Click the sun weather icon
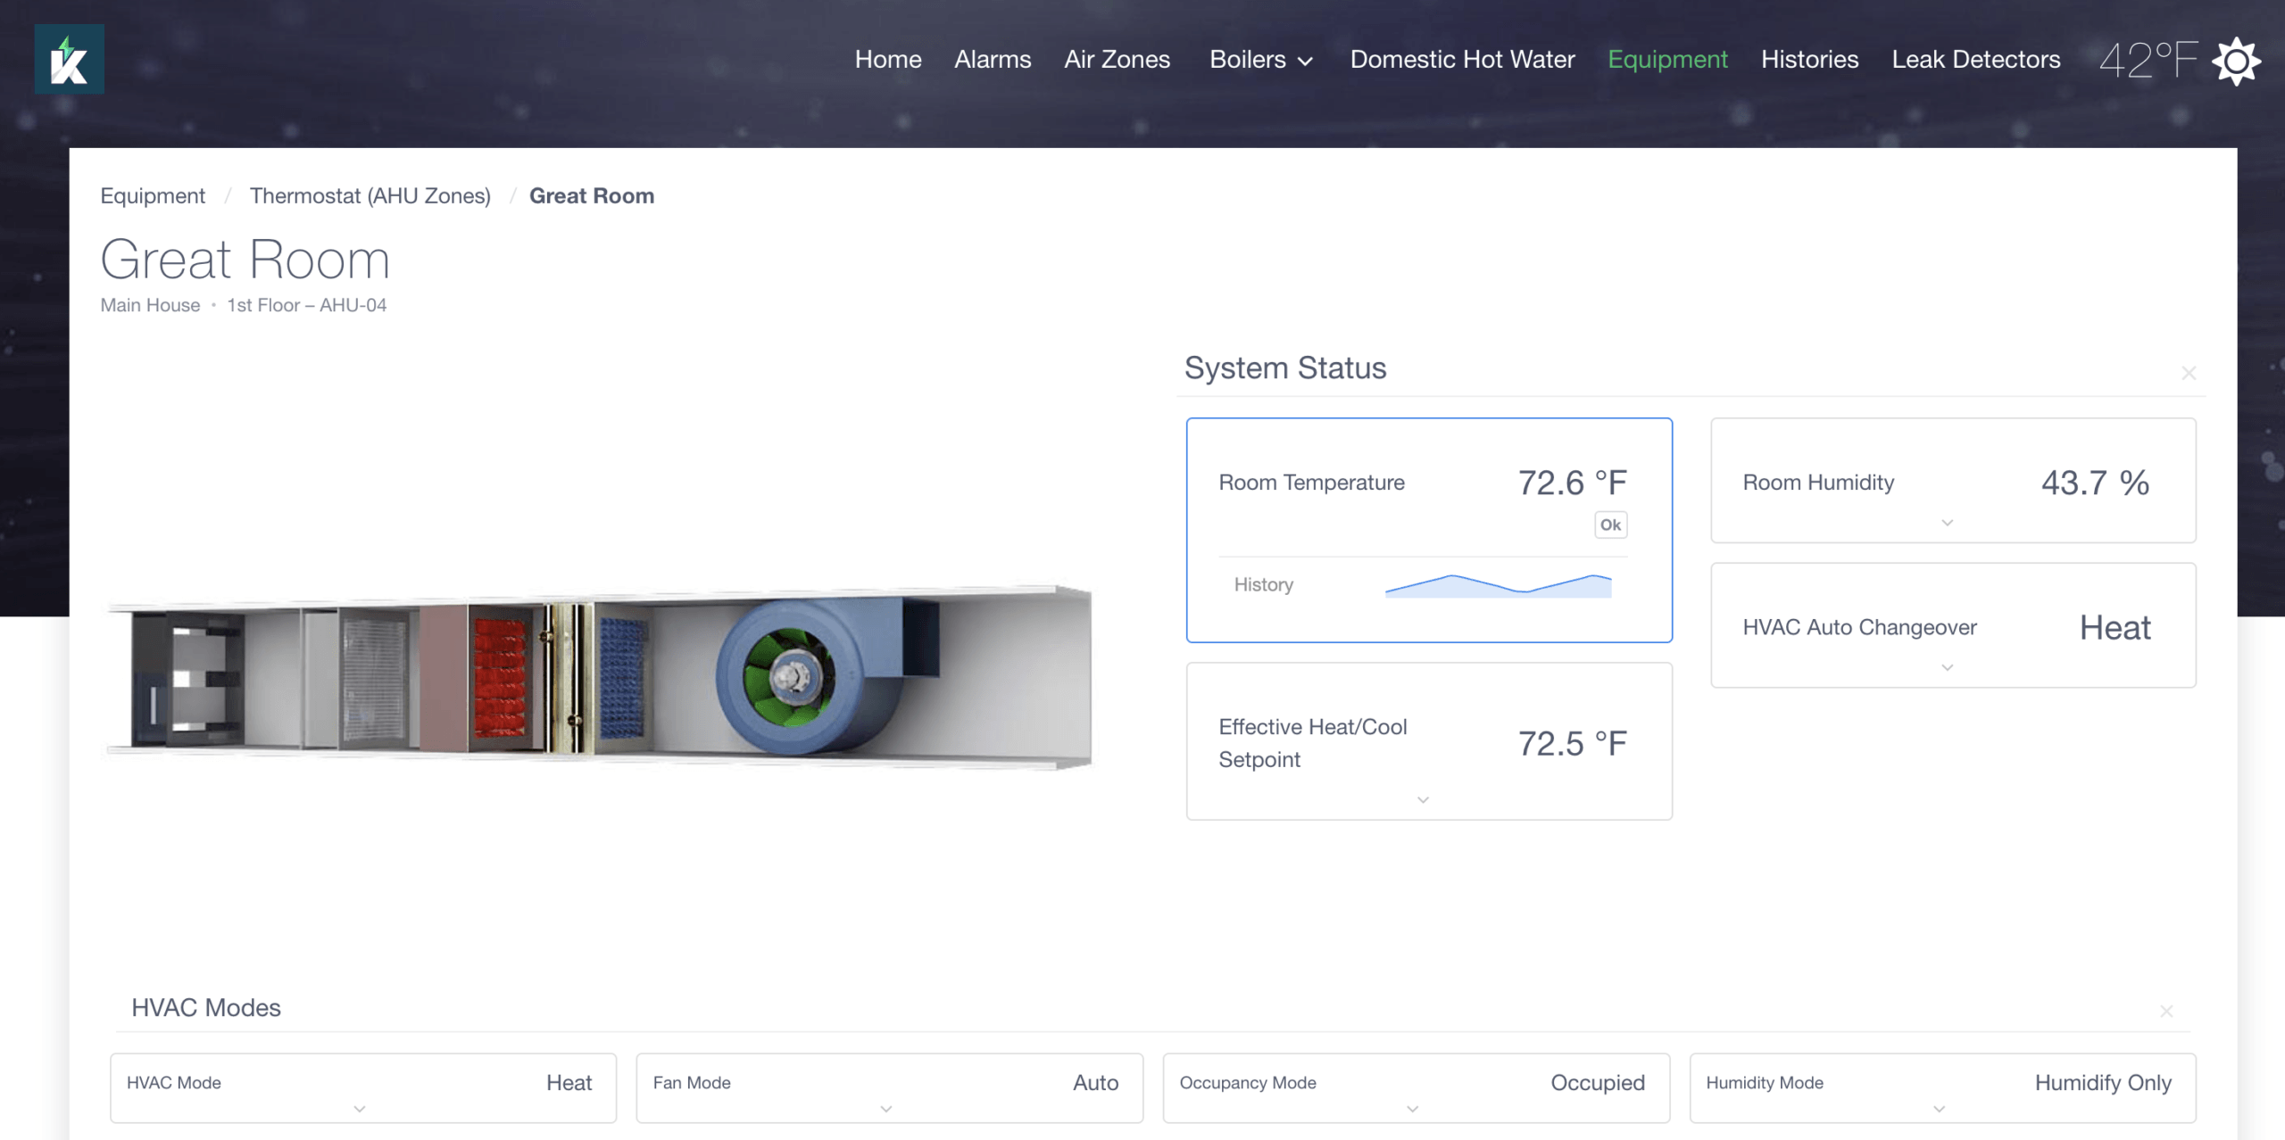This screenshot has width=2285, height=1140. (x=2235, y=61)
